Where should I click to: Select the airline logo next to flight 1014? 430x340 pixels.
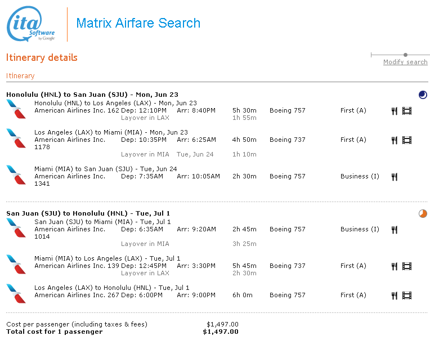click(16, 227)
